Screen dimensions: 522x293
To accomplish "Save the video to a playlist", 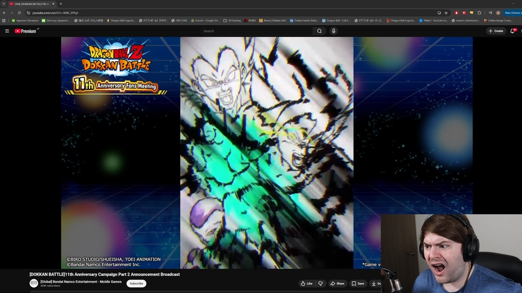I will (358, 284).
